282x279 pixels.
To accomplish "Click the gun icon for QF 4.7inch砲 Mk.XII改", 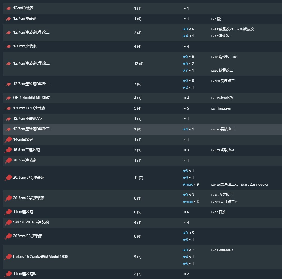I will click(8, 98).
